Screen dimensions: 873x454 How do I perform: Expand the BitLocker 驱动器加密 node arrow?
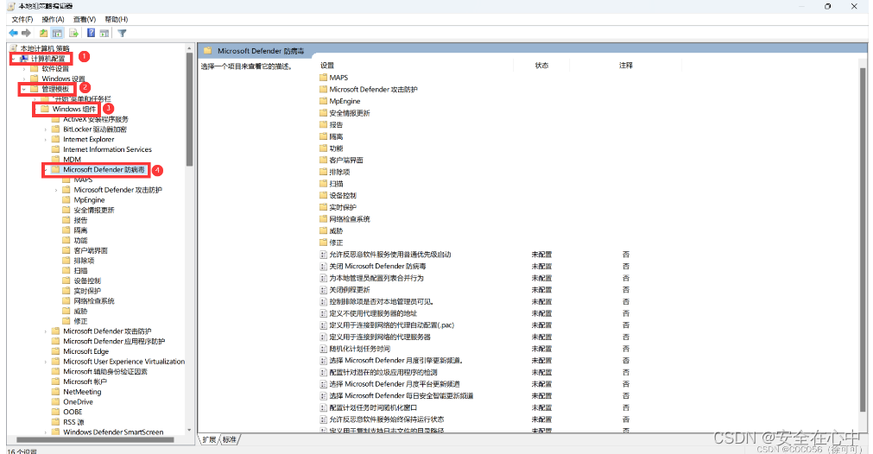(x=46, y=129)
